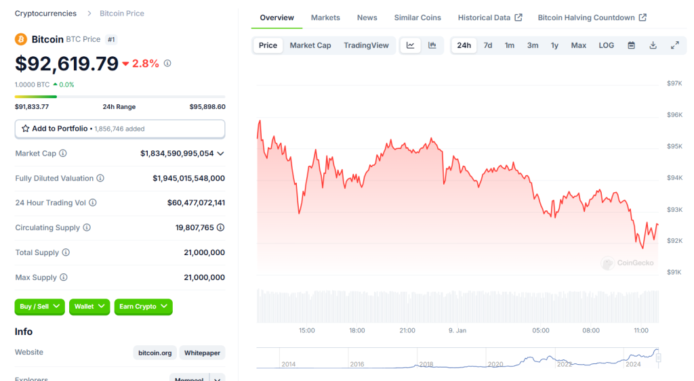Download chart data icon
Screen dimensions: 694x381
click(653, 45)
